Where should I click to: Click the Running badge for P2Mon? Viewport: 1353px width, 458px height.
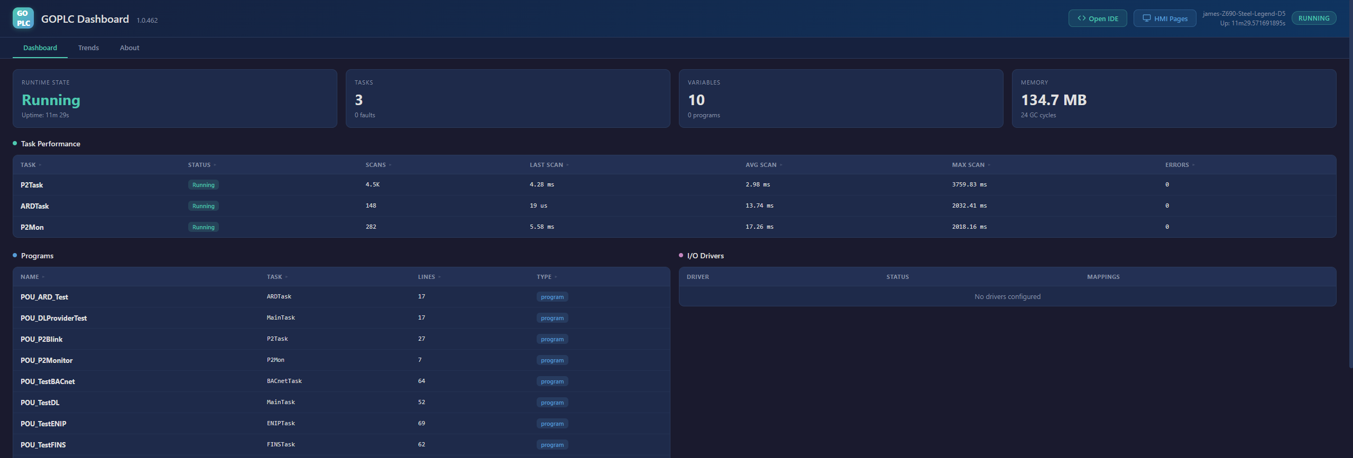[x=204, y=227]
